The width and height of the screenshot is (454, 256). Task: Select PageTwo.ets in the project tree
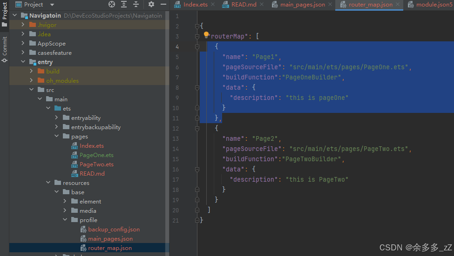click(96, 164)
